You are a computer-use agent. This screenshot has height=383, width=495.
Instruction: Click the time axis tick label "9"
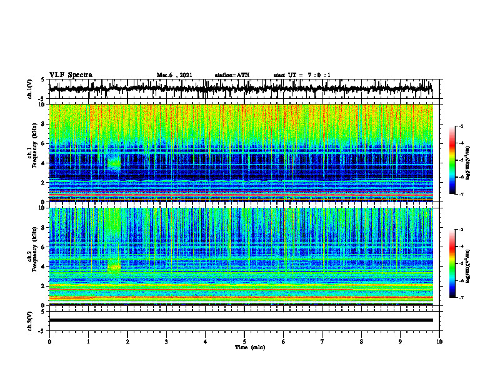400,342
